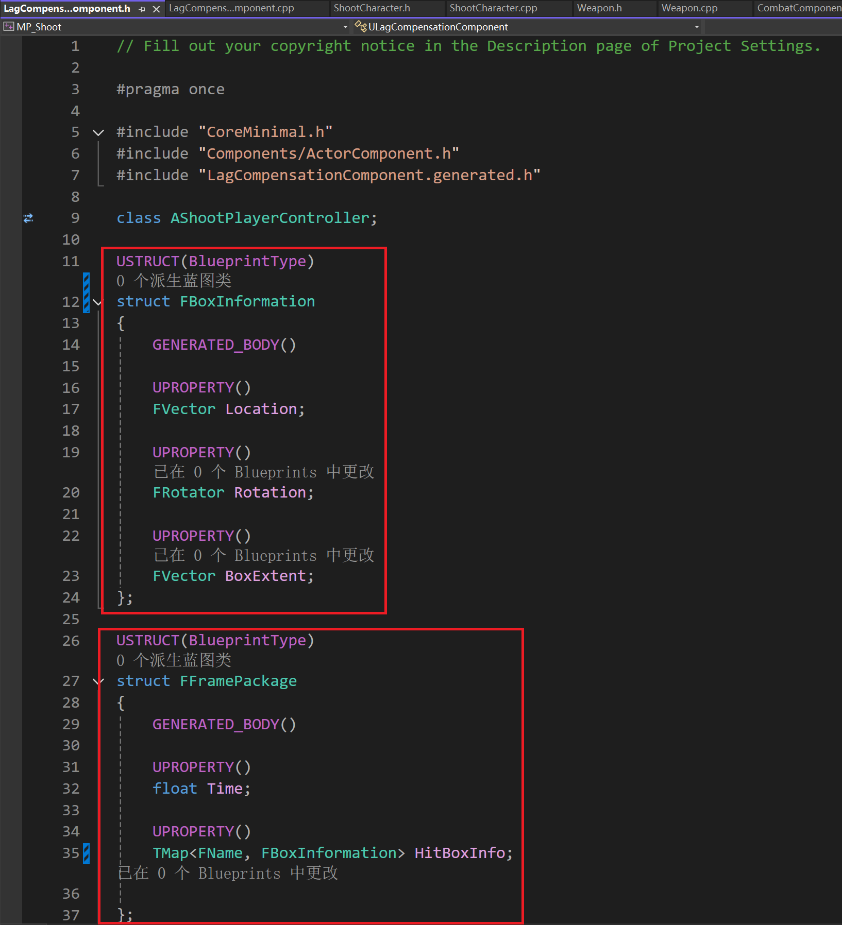Click the TMap type on line 35
Screen dimensions: 842x925
(x=171, y=853)
